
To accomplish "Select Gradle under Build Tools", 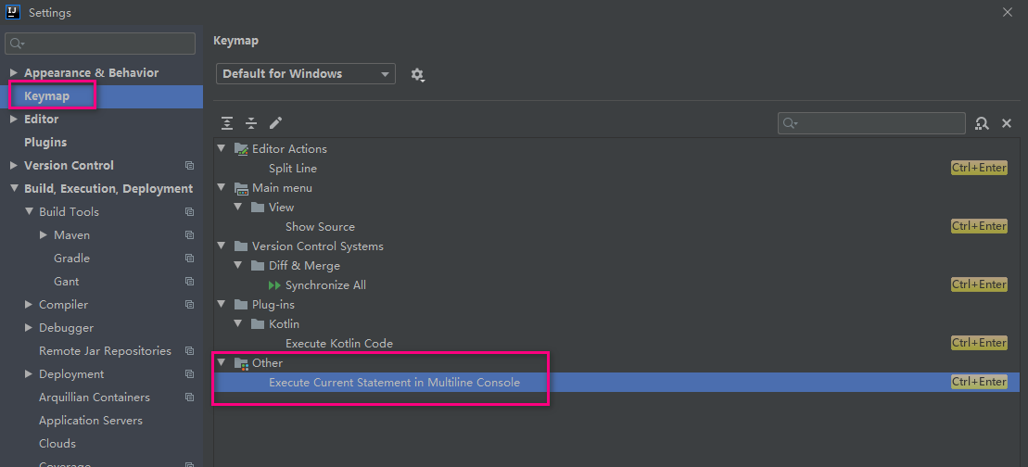I will point(71,259).
